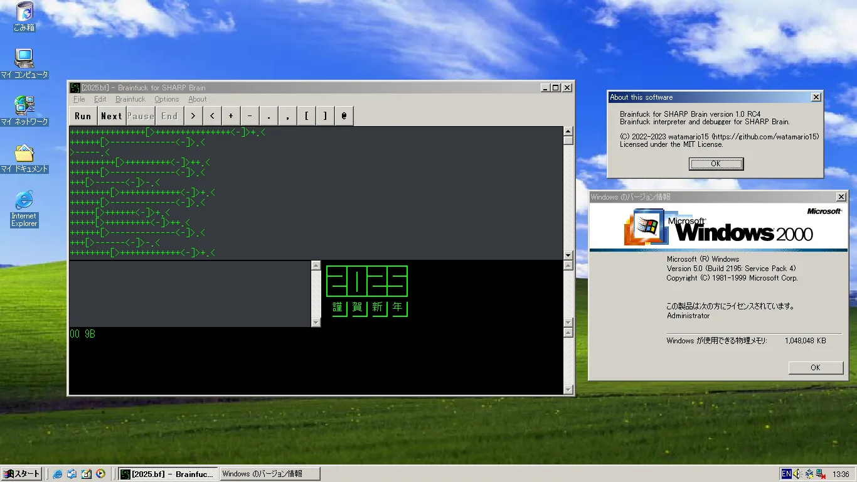Screen dimensions: 857x482
Task: Select the Internet Explorer desktop icon
Action: [24, 209]
